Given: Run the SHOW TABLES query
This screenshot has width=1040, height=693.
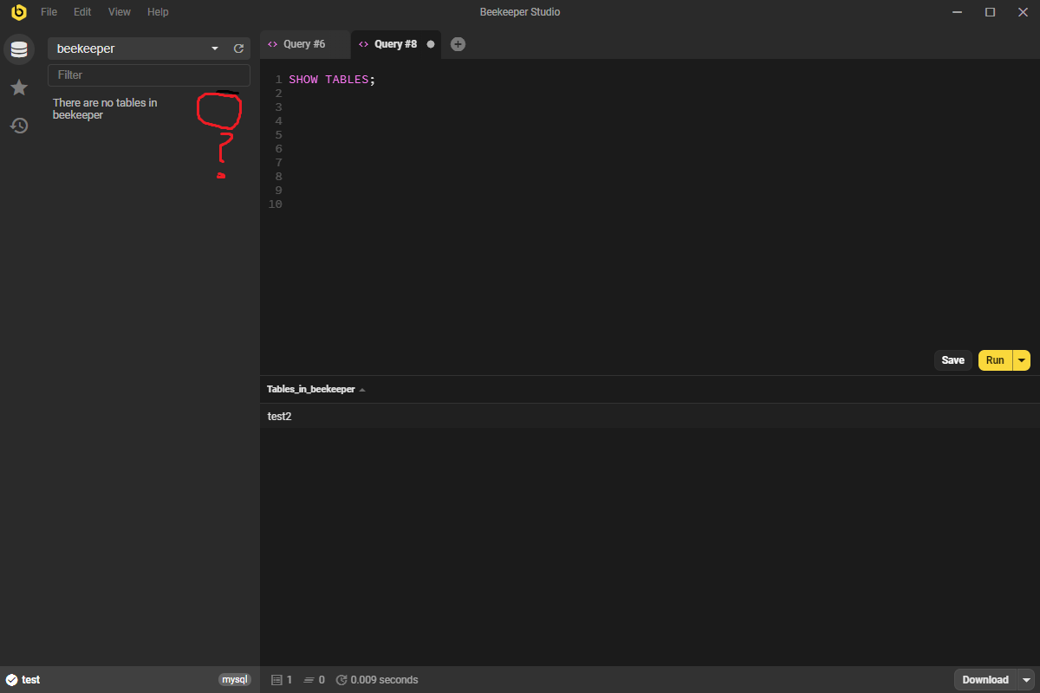Looking at the screenshot, I should point(994,359).
